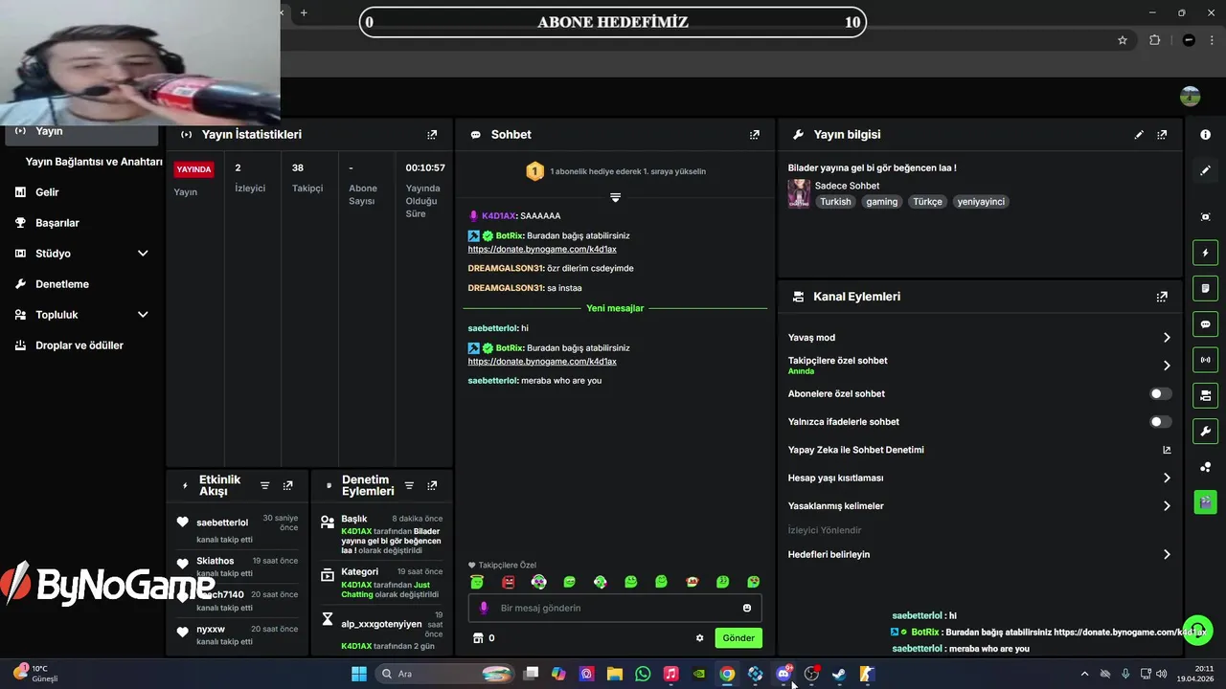Open File Explorer from the taskbar
Viewport: 1226px width, 689px height.
click(x=615, y=674)
